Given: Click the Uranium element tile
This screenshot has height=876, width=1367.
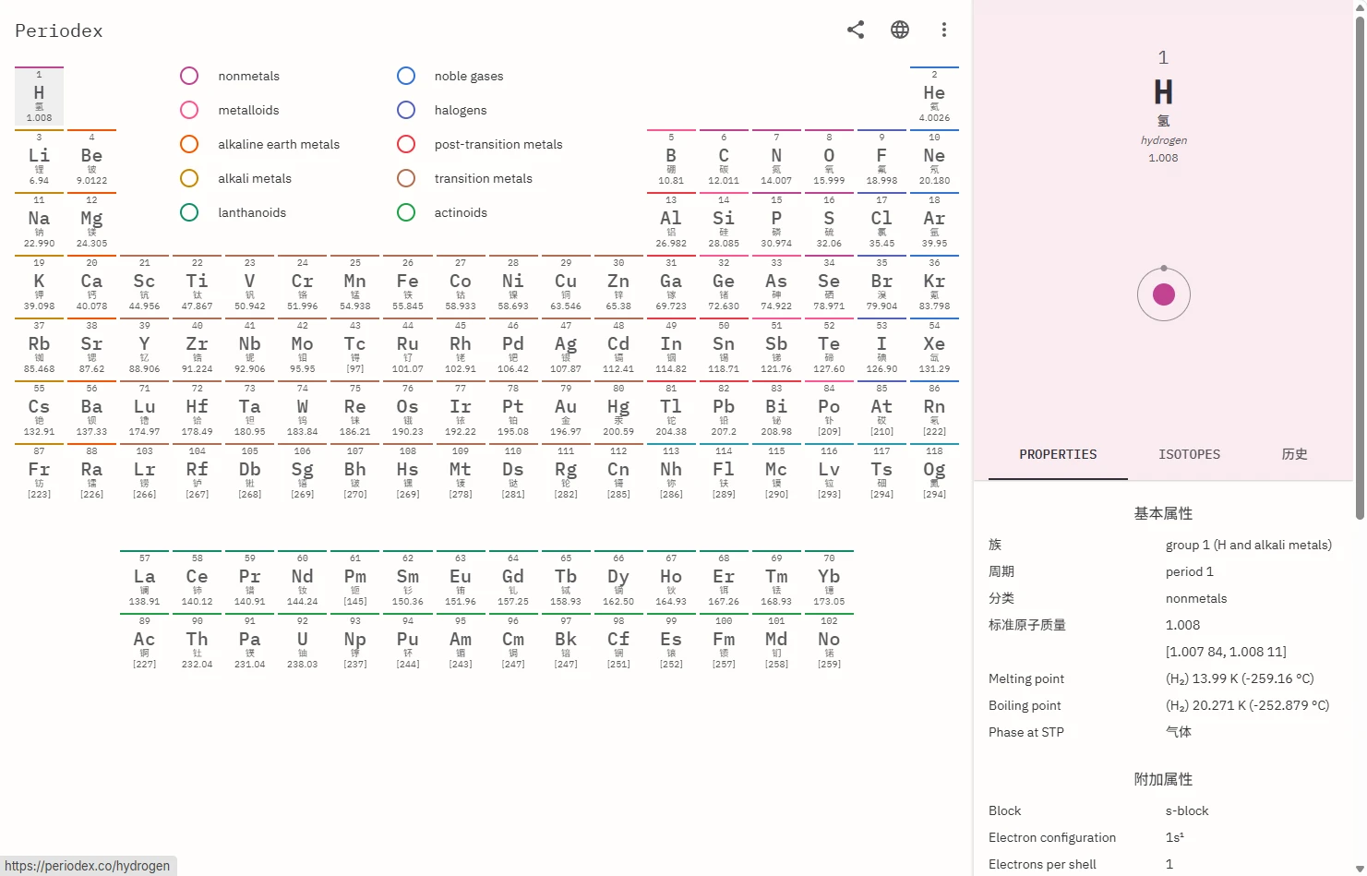Looking at the screenshot, I should pos(302,642).
